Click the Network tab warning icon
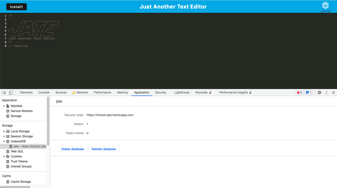The width and height of the screenshot is (337, 188). pos(74,92)
